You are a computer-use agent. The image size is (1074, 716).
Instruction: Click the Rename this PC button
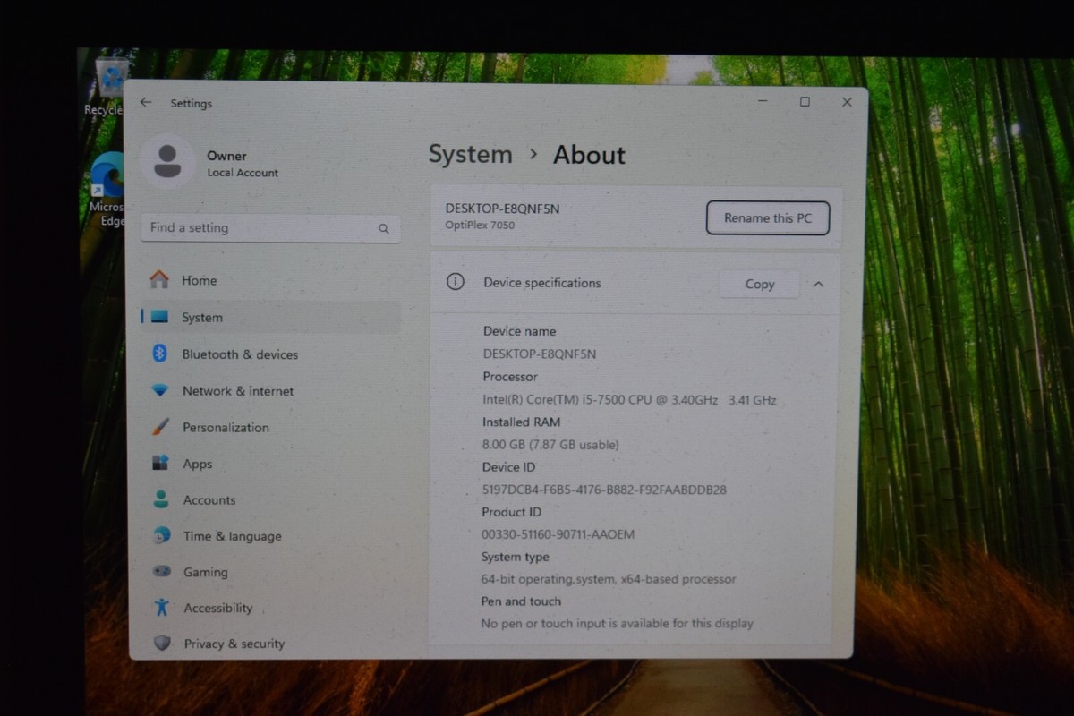click(768, 217)
